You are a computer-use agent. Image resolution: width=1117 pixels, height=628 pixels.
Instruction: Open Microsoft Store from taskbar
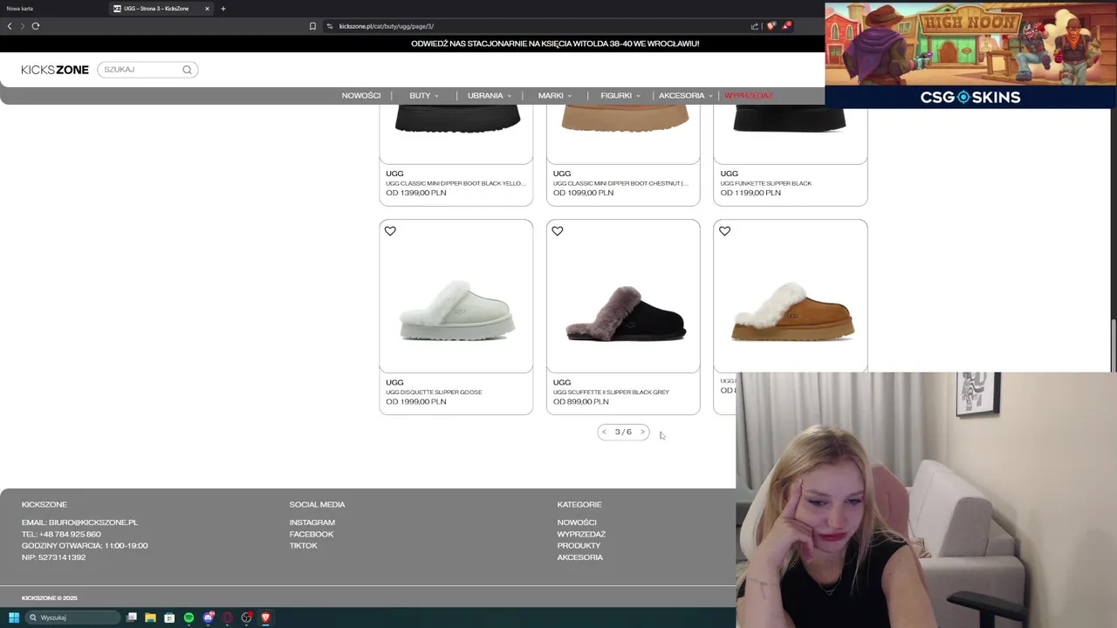pos(169,618)
